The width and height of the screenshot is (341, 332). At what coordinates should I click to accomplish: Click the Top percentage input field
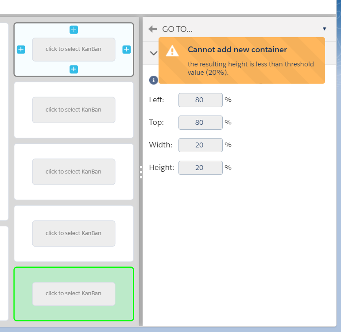point(200,123)
